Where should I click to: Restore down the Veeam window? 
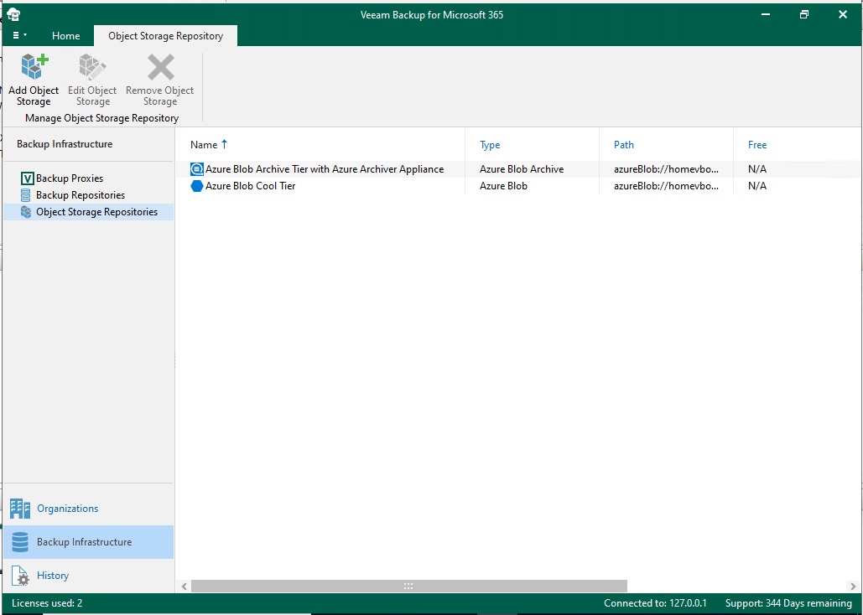[804, 14]
